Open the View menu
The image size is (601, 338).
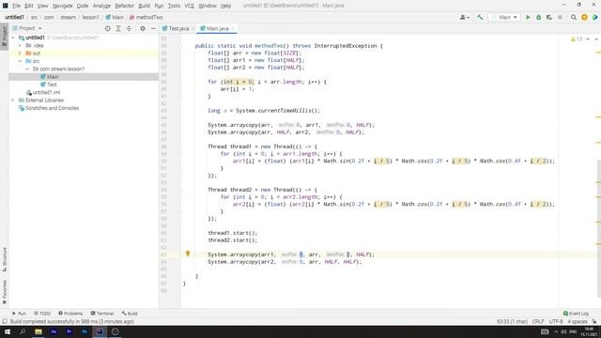(42, 6)
